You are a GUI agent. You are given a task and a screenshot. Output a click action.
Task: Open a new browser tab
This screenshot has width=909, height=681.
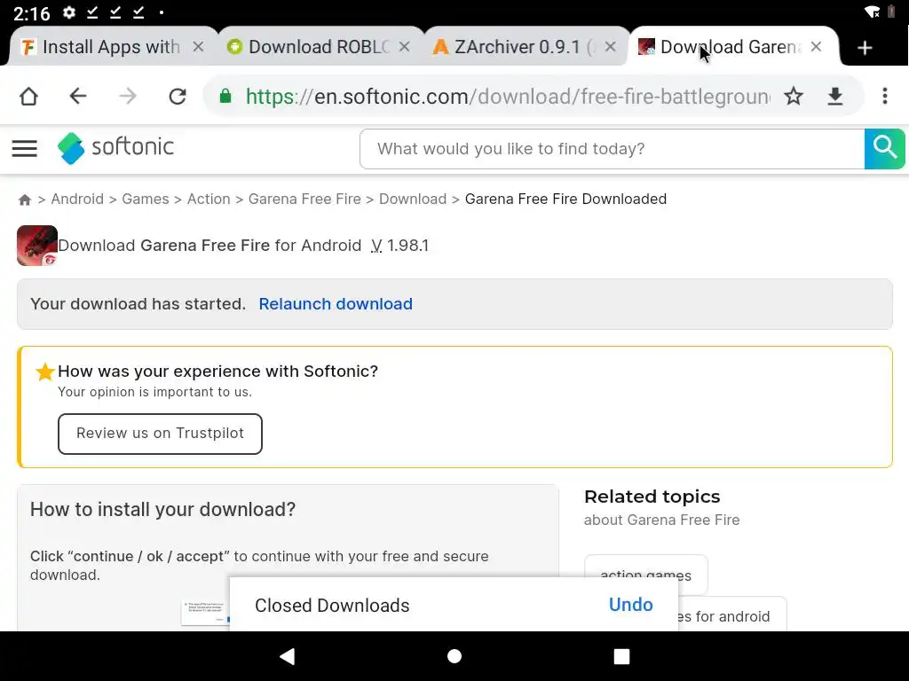point(865,48)
